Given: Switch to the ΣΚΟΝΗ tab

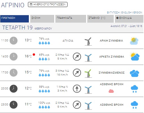Looking at the screenshot, I should pos(42,19).
